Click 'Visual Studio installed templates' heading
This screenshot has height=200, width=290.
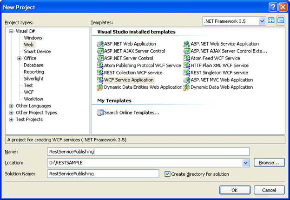(136, 32)
